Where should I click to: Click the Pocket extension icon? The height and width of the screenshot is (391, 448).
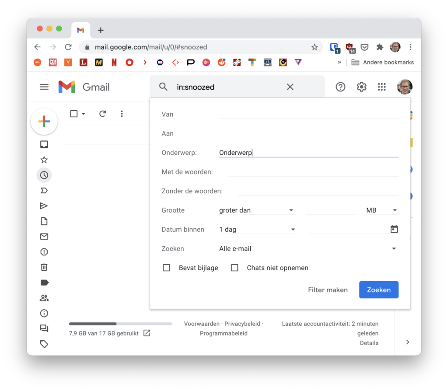click(364, 47)
